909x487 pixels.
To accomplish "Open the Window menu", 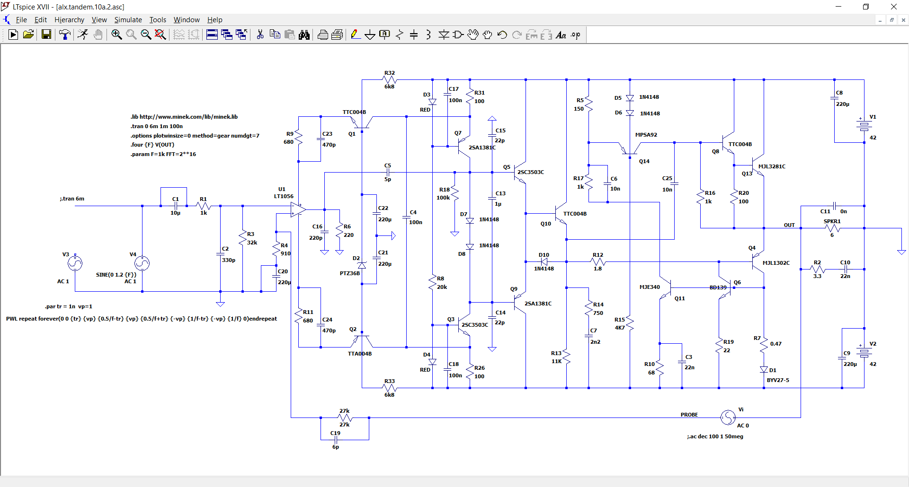I will point(187,20).
